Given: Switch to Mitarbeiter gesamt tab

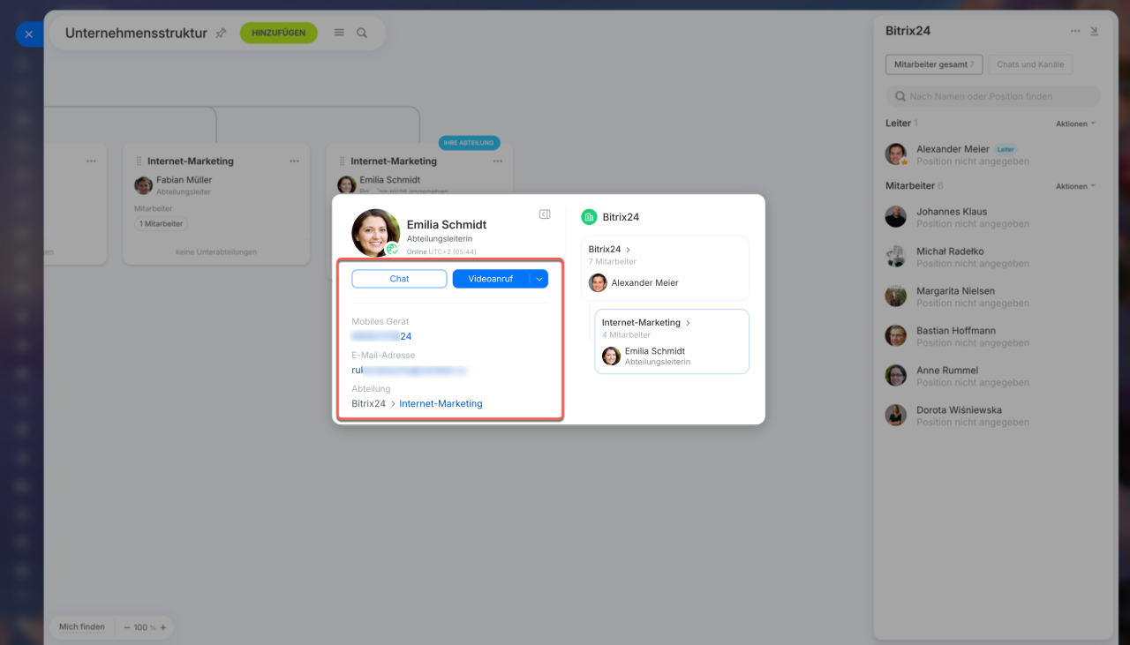Looking at the screenshot, I should click(934, 64).
